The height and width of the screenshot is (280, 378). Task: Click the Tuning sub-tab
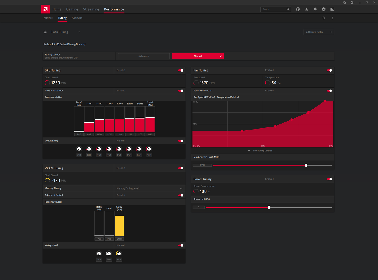[62, 18]
